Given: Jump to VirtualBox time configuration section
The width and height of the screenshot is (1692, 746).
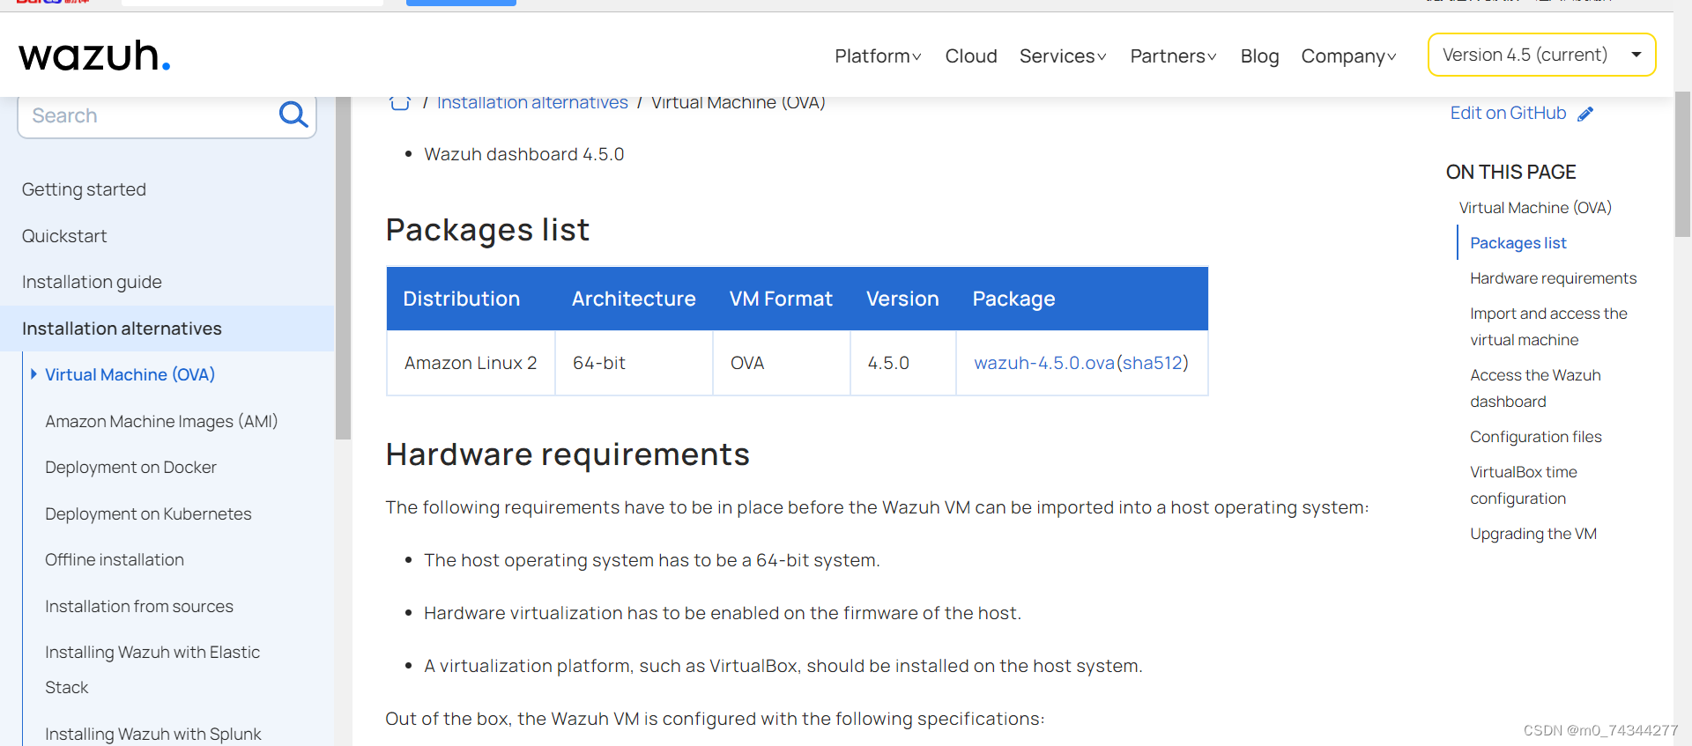Looking at the screenshot, I should coord(1524,485).
